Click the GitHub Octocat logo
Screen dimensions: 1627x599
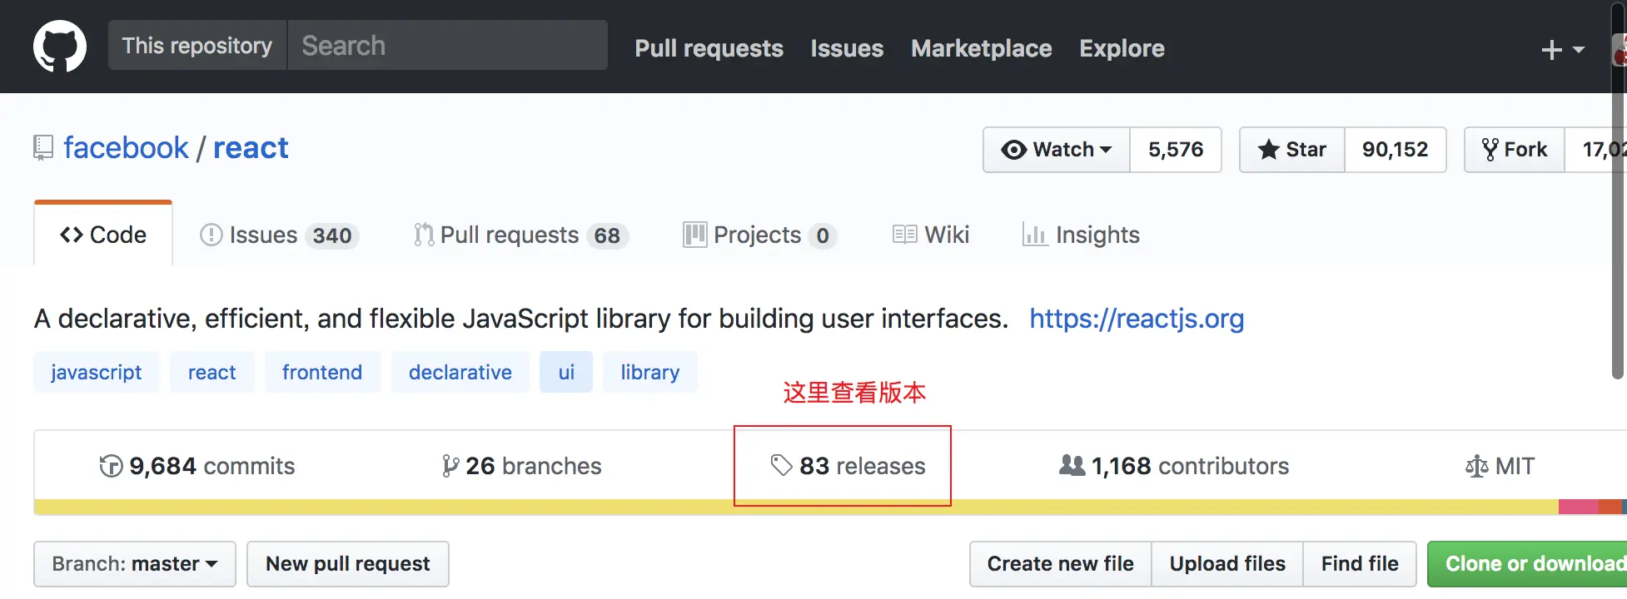click(x=59, y=47)
